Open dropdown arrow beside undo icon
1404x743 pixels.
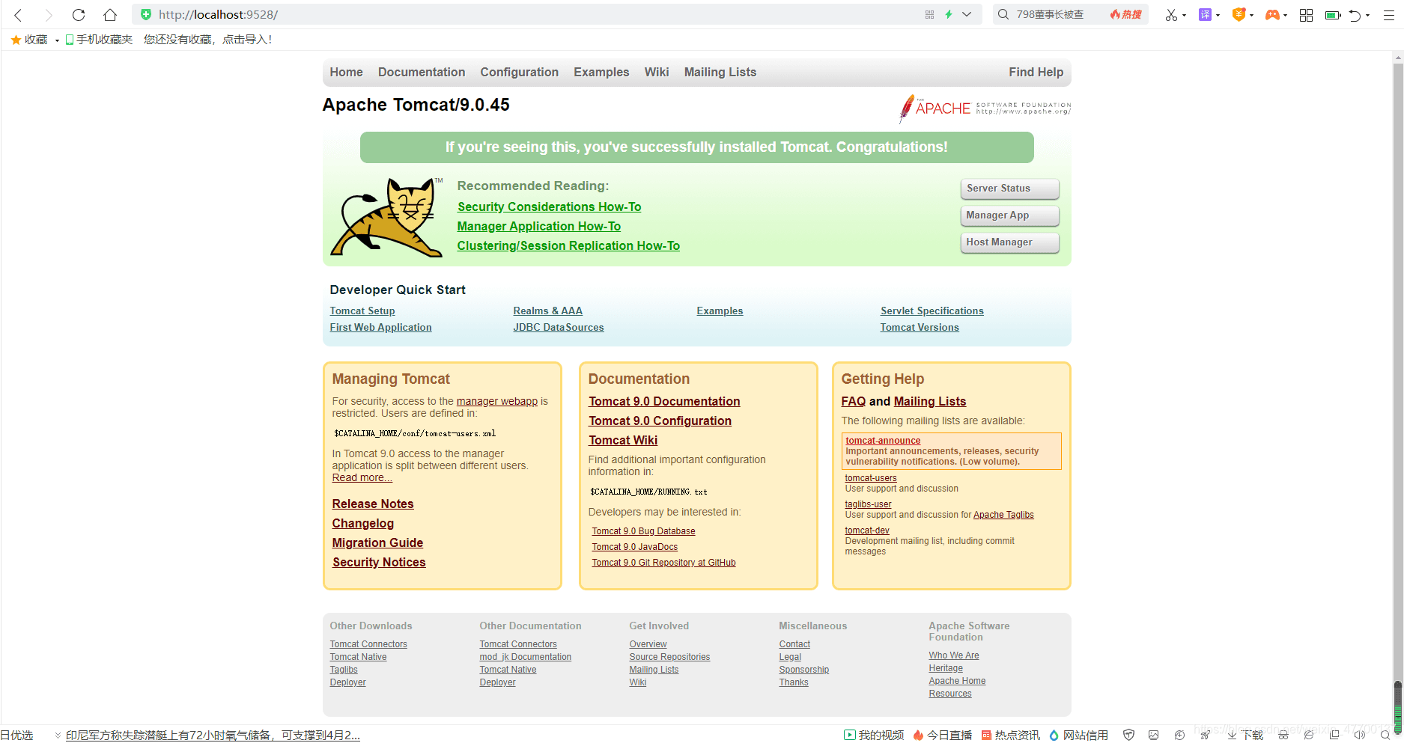pyautogui.click(x=1368, y=16)
